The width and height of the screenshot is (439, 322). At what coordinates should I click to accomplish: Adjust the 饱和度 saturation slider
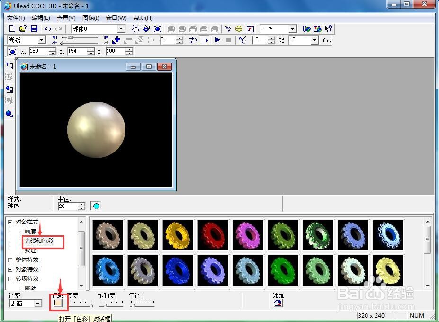111,304
